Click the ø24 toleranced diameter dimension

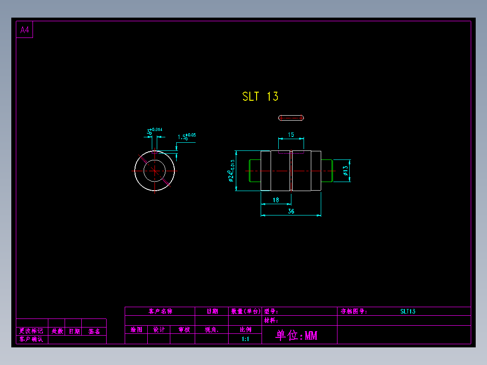coord(231,171)
